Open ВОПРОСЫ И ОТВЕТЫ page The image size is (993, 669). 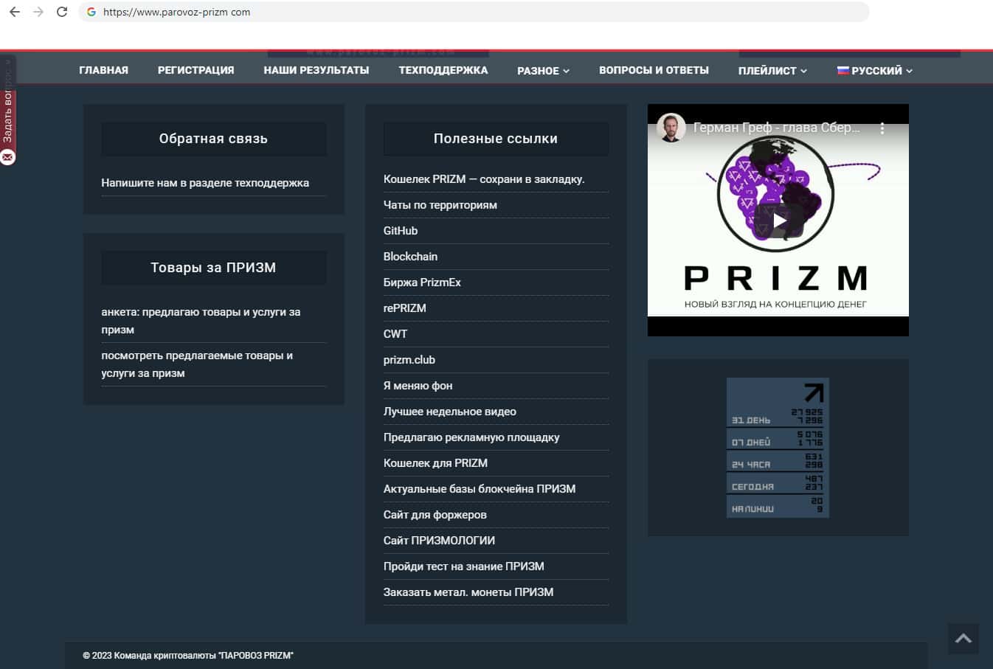pos(654,70)
